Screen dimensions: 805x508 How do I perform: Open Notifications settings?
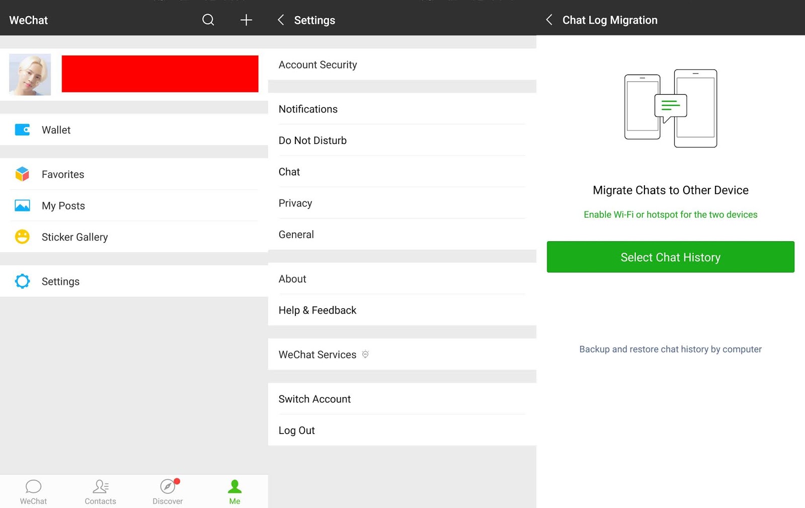pos(402,109)
